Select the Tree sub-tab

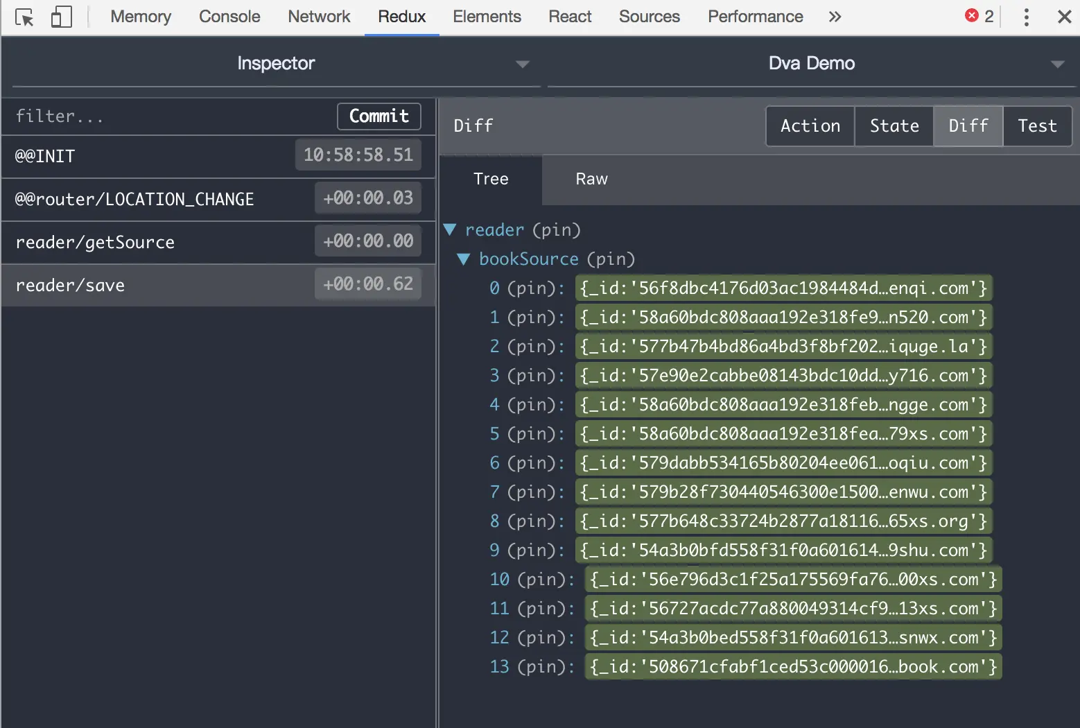point(491,179)
